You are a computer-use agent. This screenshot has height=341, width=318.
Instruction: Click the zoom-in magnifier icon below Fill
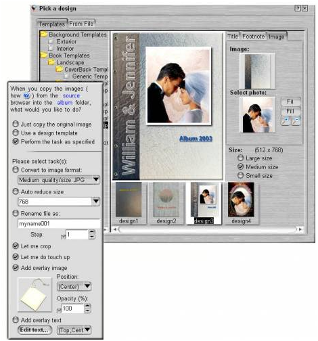coord(286,121)
